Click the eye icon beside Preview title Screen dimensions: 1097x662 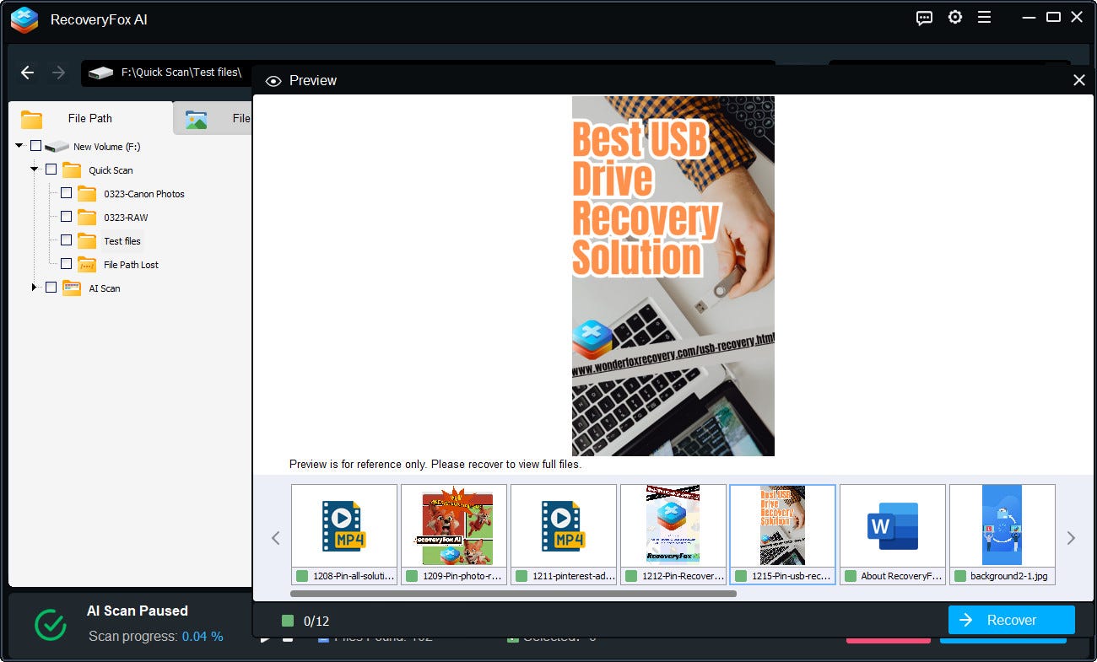pyautogui.click(x=273, y=81)
